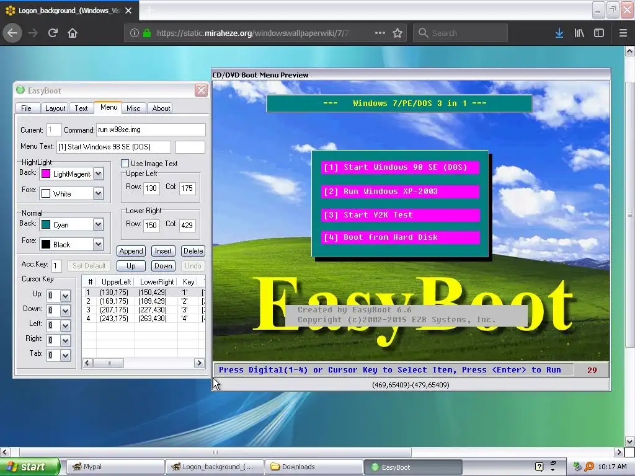
Task: Click the Append button
Action: [x=131, y=251]
